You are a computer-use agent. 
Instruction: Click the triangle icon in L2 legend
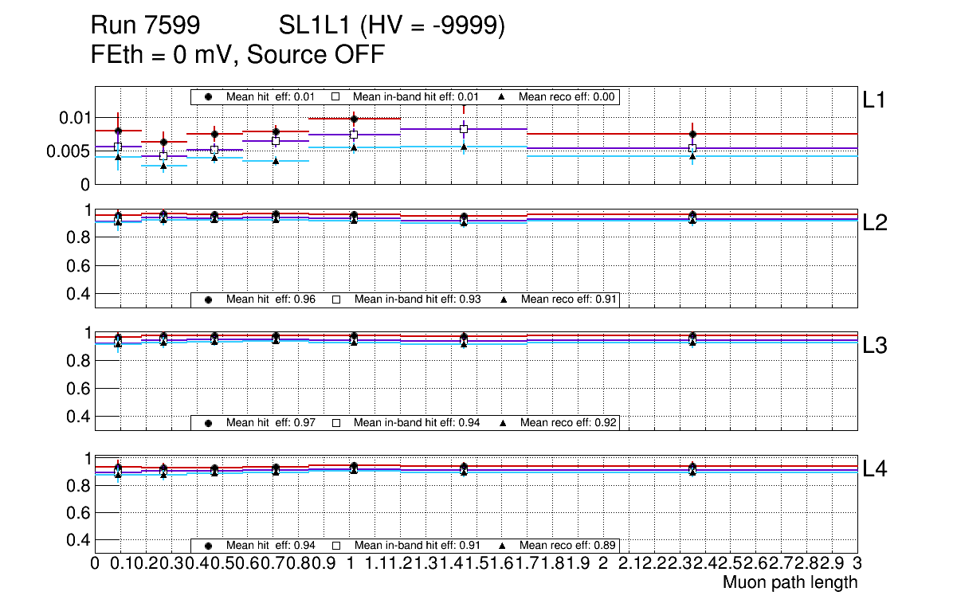[x=503, y=300]
